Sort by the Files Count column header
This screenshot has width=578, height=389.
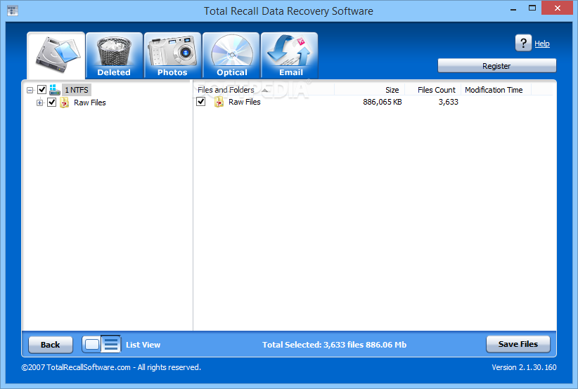pyautogui.click(x=432, y=90)
